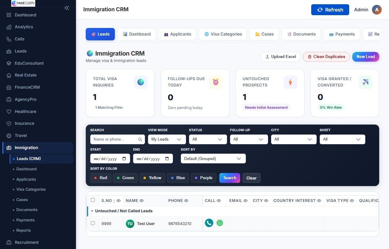Click the Clean Duplicates button
The width and height of the screenshot is (389, 249).
click(x=326, y=57)
